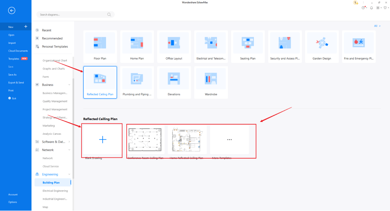
Task: Click More Templates ellipsis tile
Action: tap(229, 139)
